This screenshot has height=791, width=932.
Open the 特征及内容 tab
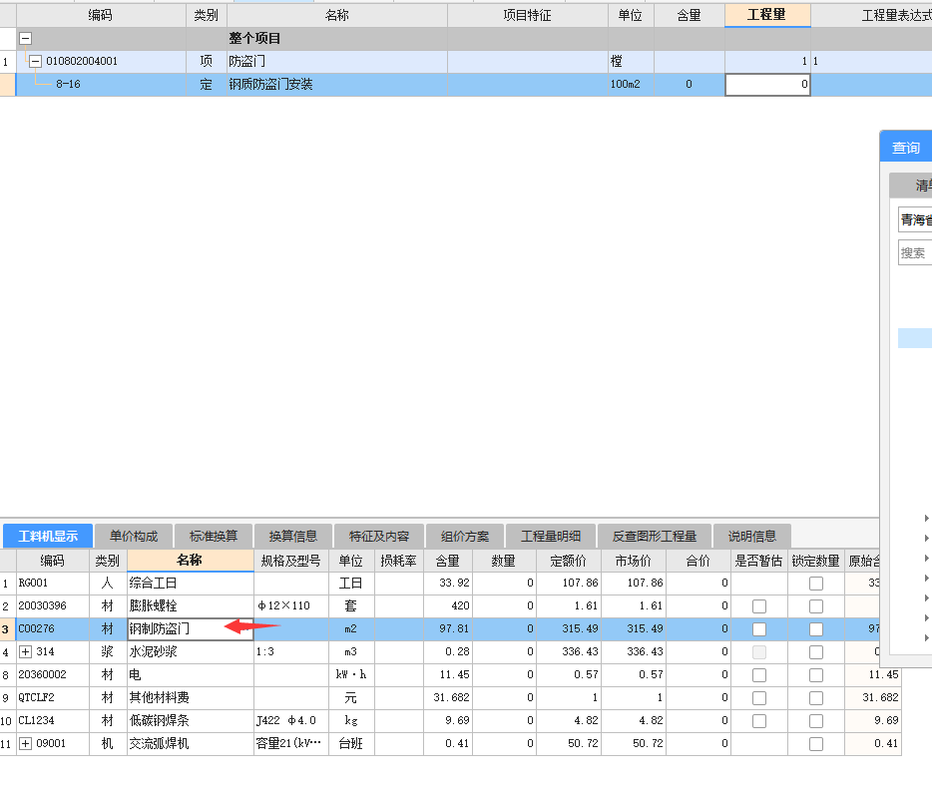point(379,536)
